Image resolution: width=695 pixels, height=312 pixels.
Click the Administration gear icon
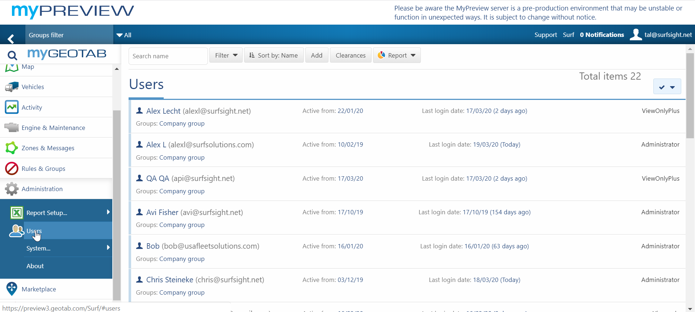coord(12,189)
